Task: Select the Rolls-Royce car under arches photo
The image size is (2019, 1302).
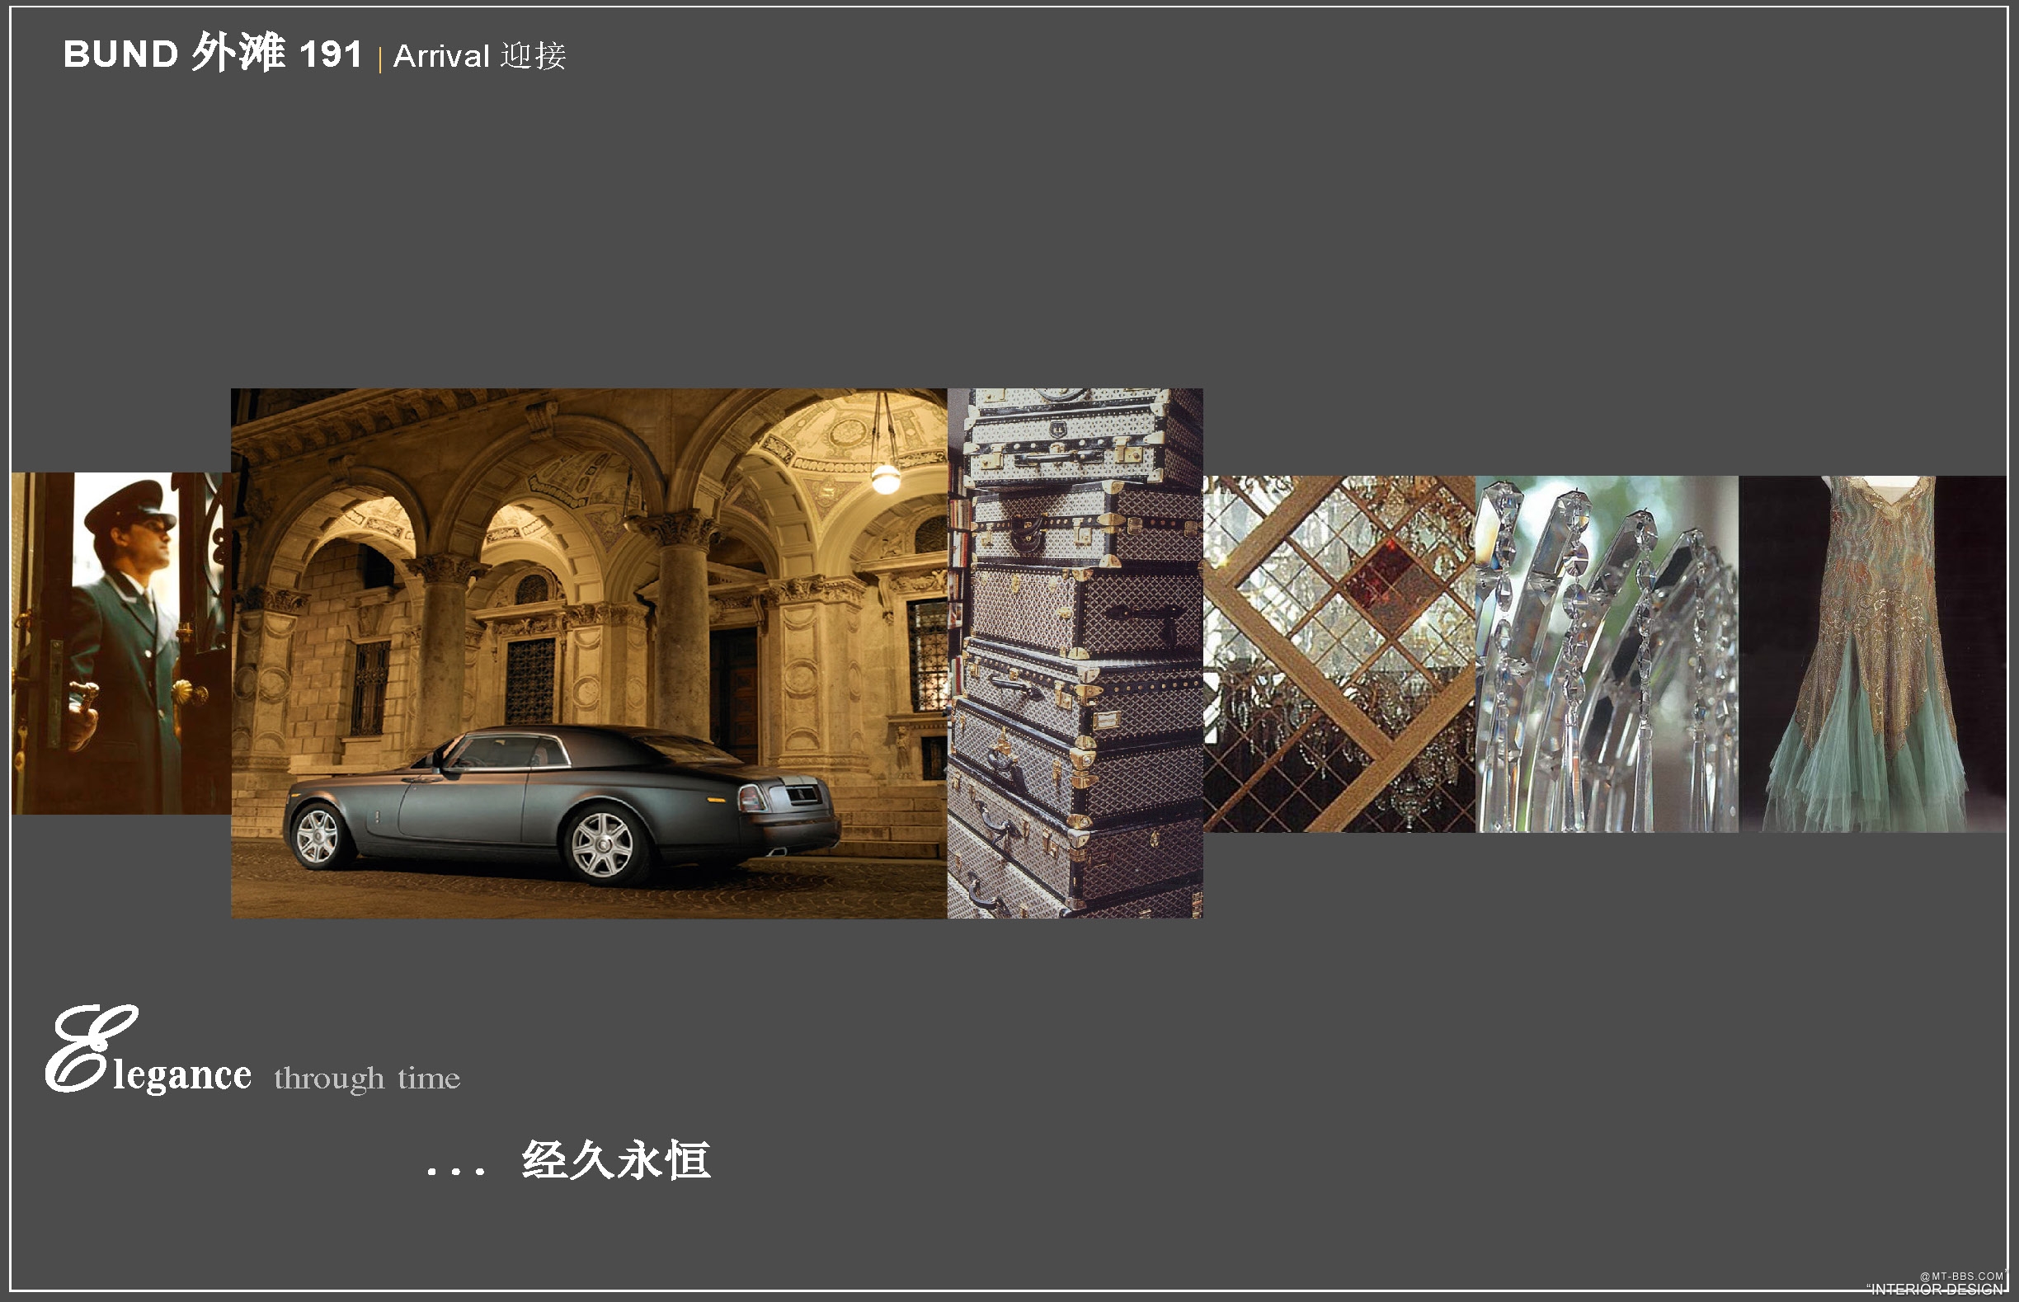Action: pos(588,653)
